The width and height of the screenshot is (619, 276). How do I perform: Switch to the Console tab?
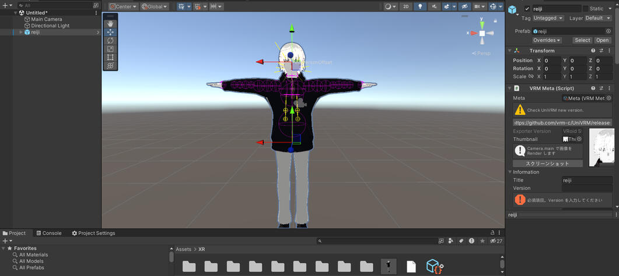[48, 233]
